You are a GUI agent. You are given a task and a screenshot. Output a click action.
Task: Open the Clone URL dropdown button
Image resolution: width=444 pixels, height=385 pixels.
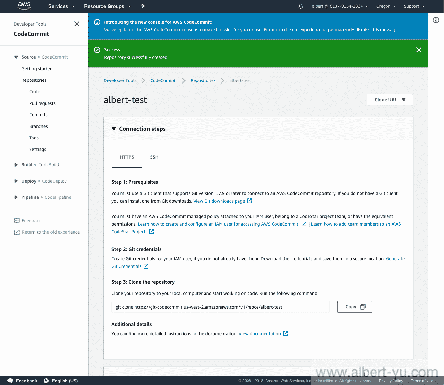pyautogui.click(x=390, y=100)
